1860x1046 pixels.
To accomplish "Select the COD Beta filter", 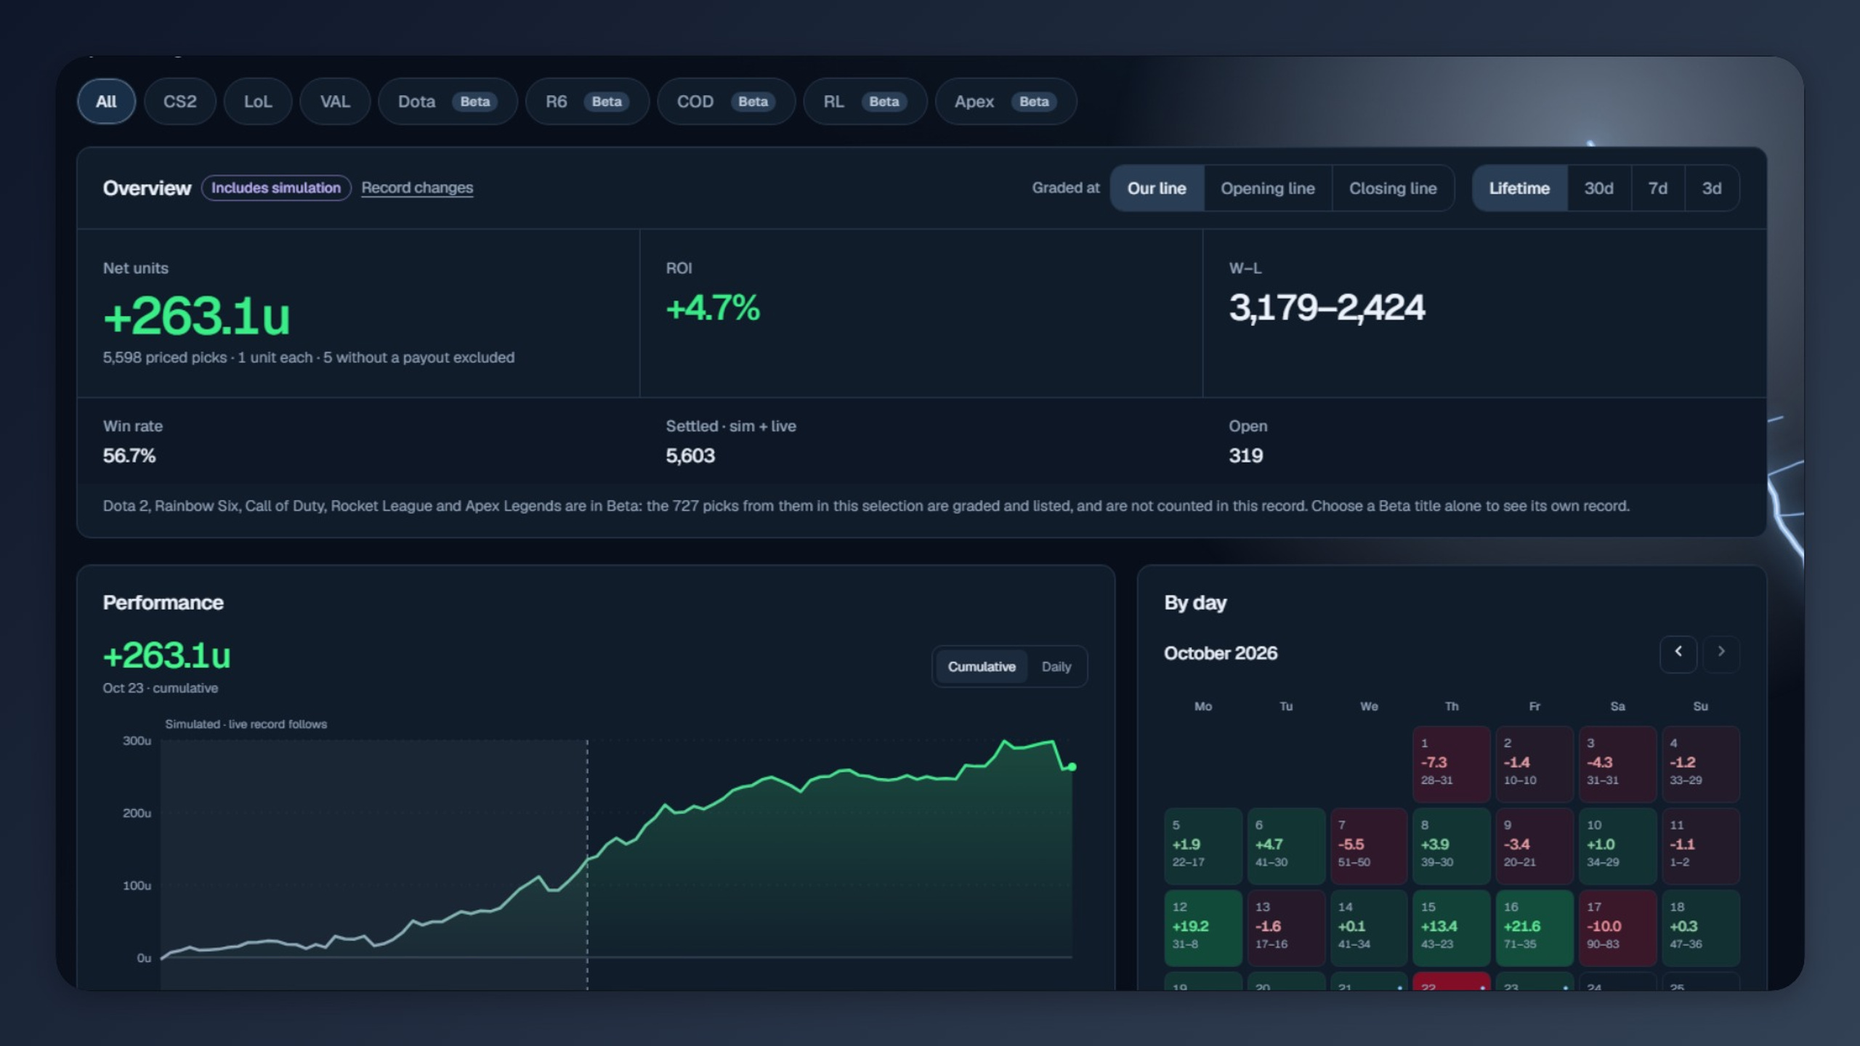I will pyautogui.click(x=726, y=102).
